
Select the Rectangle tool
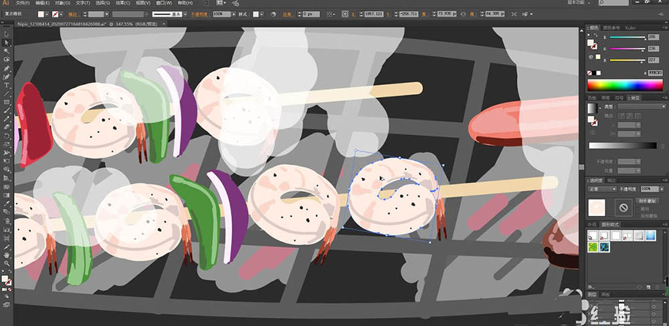coord(7,102)
